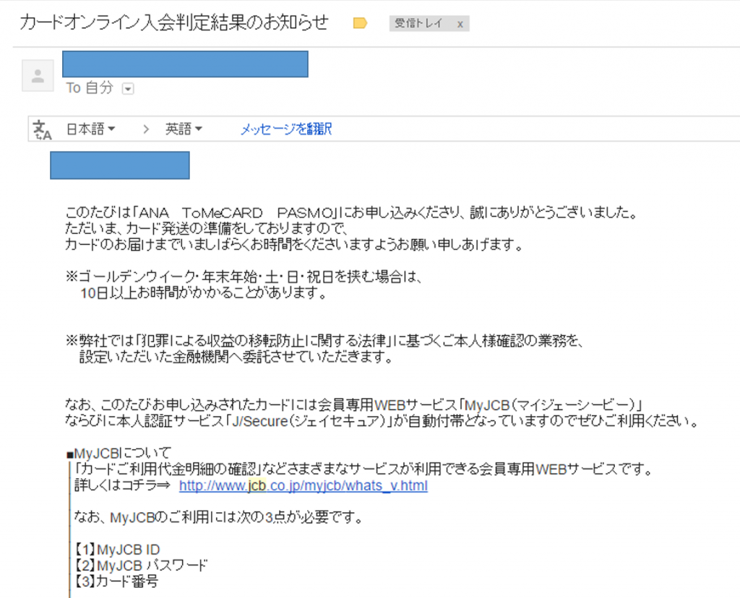Viewport: 740px width, 598px height.
Task: Remove the 受信トレイ label with its x
Action: (x=460, y=24)
